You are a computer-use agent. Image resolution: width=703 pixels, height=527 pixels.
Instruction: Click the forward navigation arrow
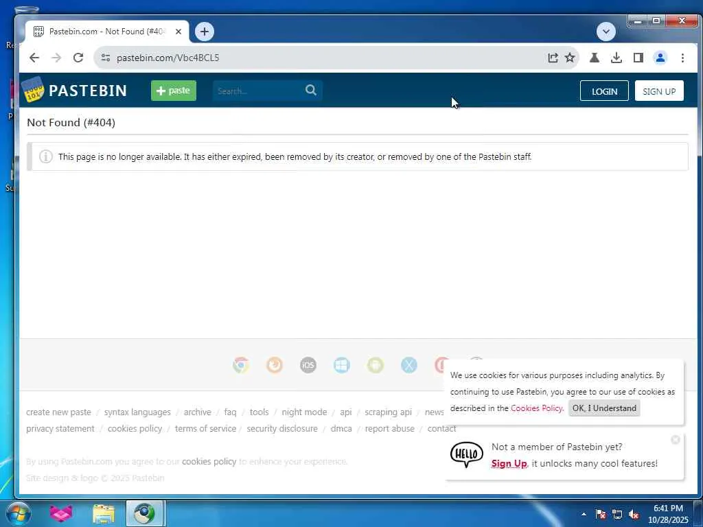[x=56, y=58]
